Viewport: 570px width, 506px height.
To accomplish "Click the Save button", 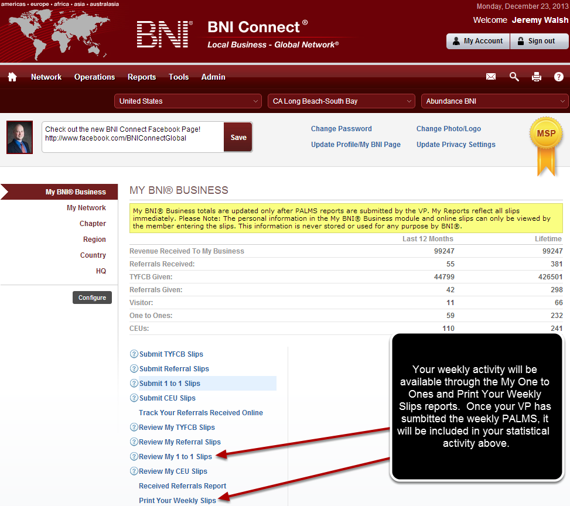I will (x=238, y=138).
